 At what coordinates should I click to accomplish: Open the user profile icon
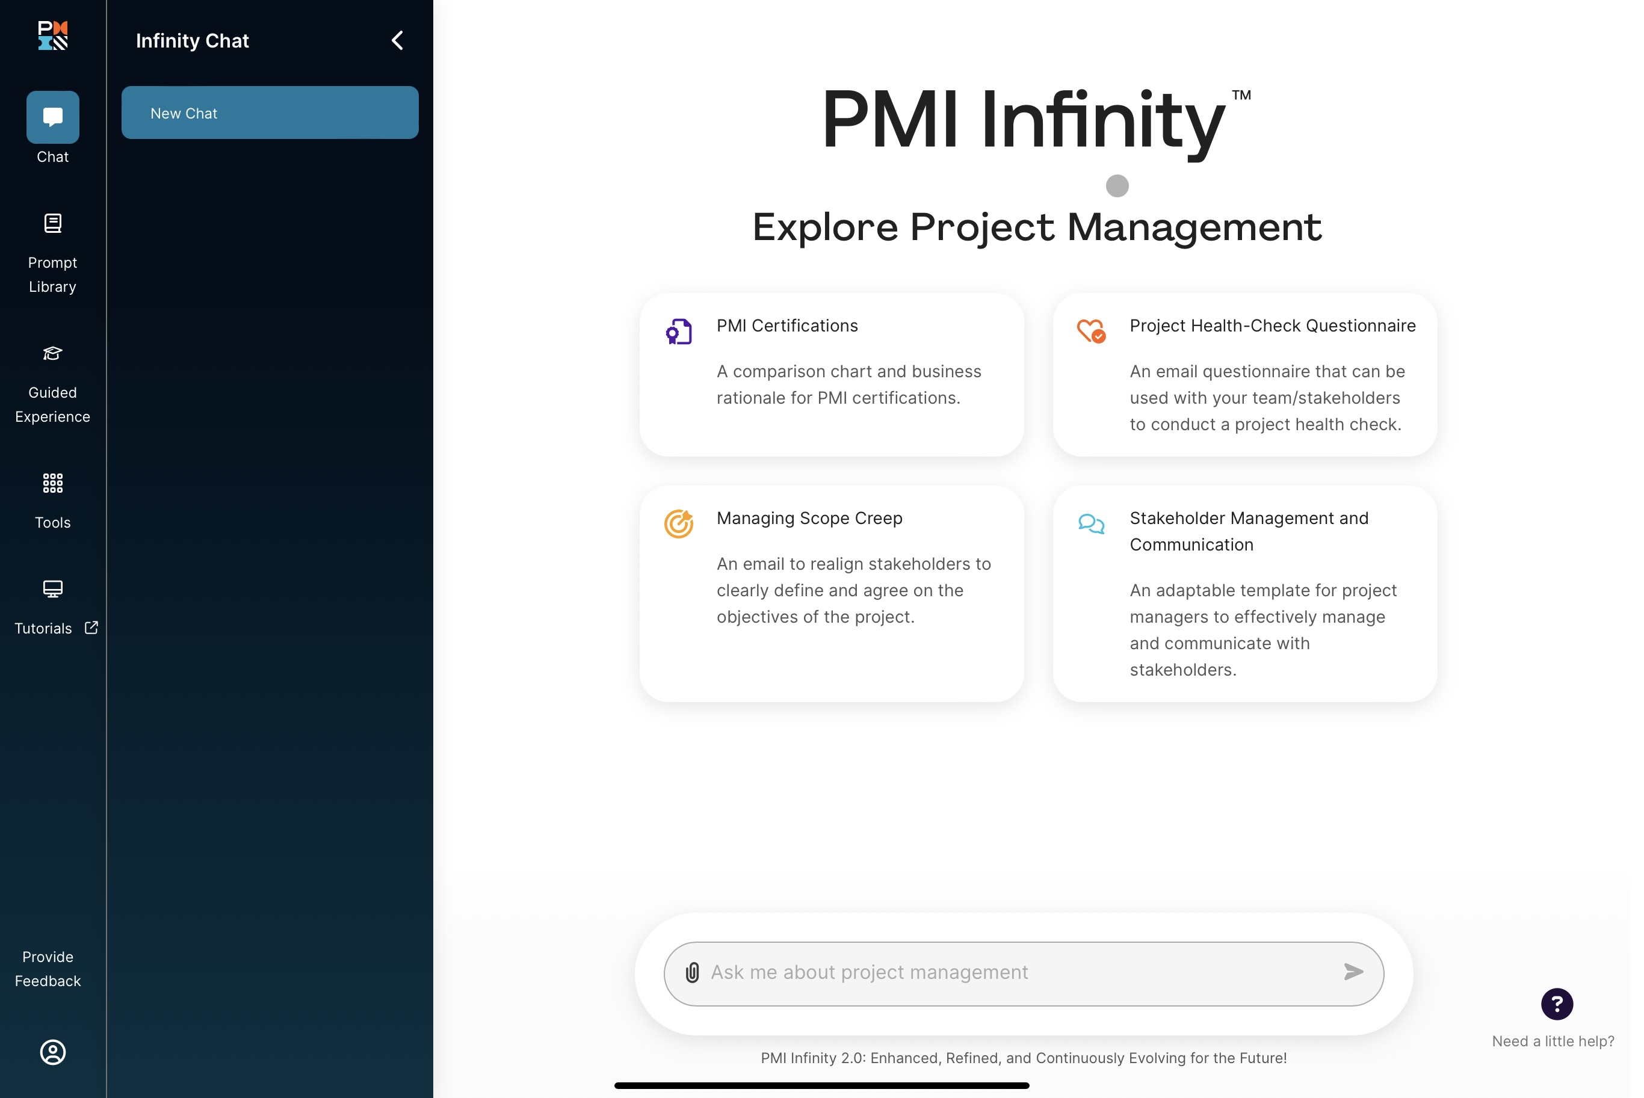52,1052
